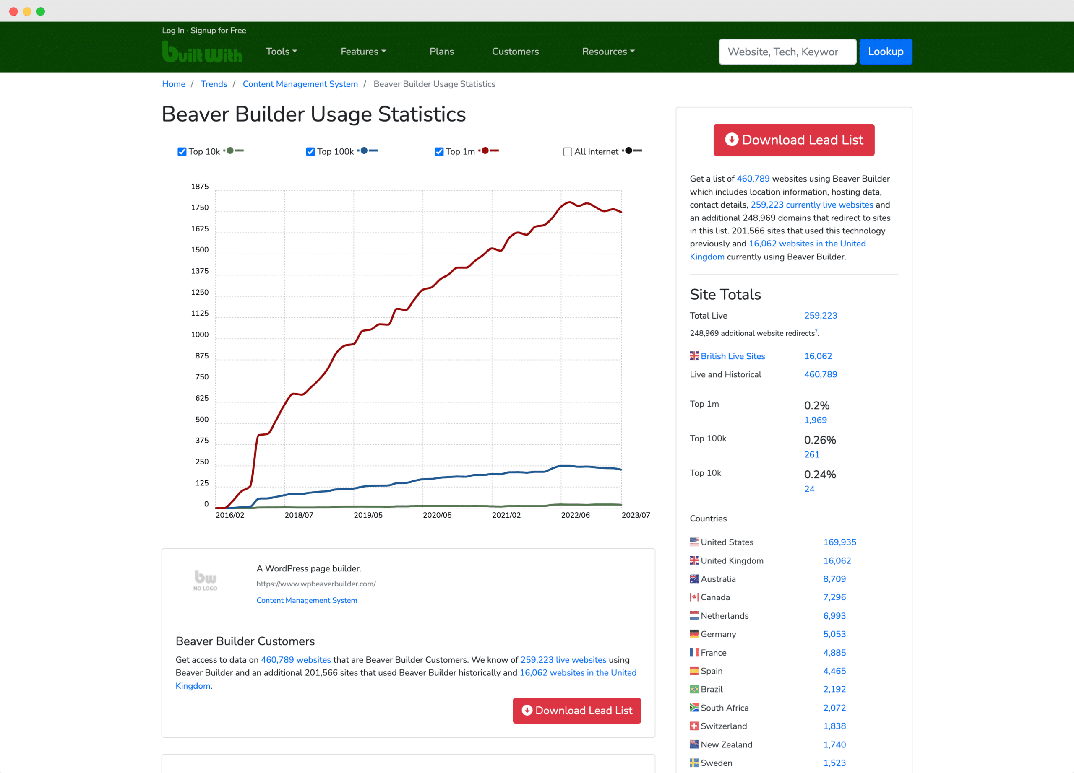Click the BuiltWith logo
The image size is (1074, 773).
click(202, 52)
